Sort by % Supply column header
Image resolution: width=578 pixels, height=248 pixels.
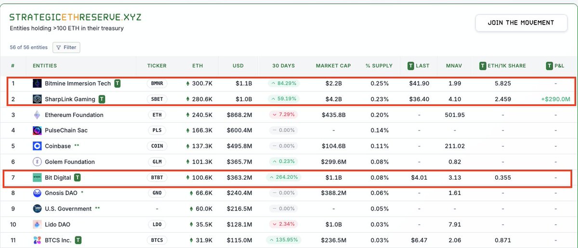[x=379, y=65]
